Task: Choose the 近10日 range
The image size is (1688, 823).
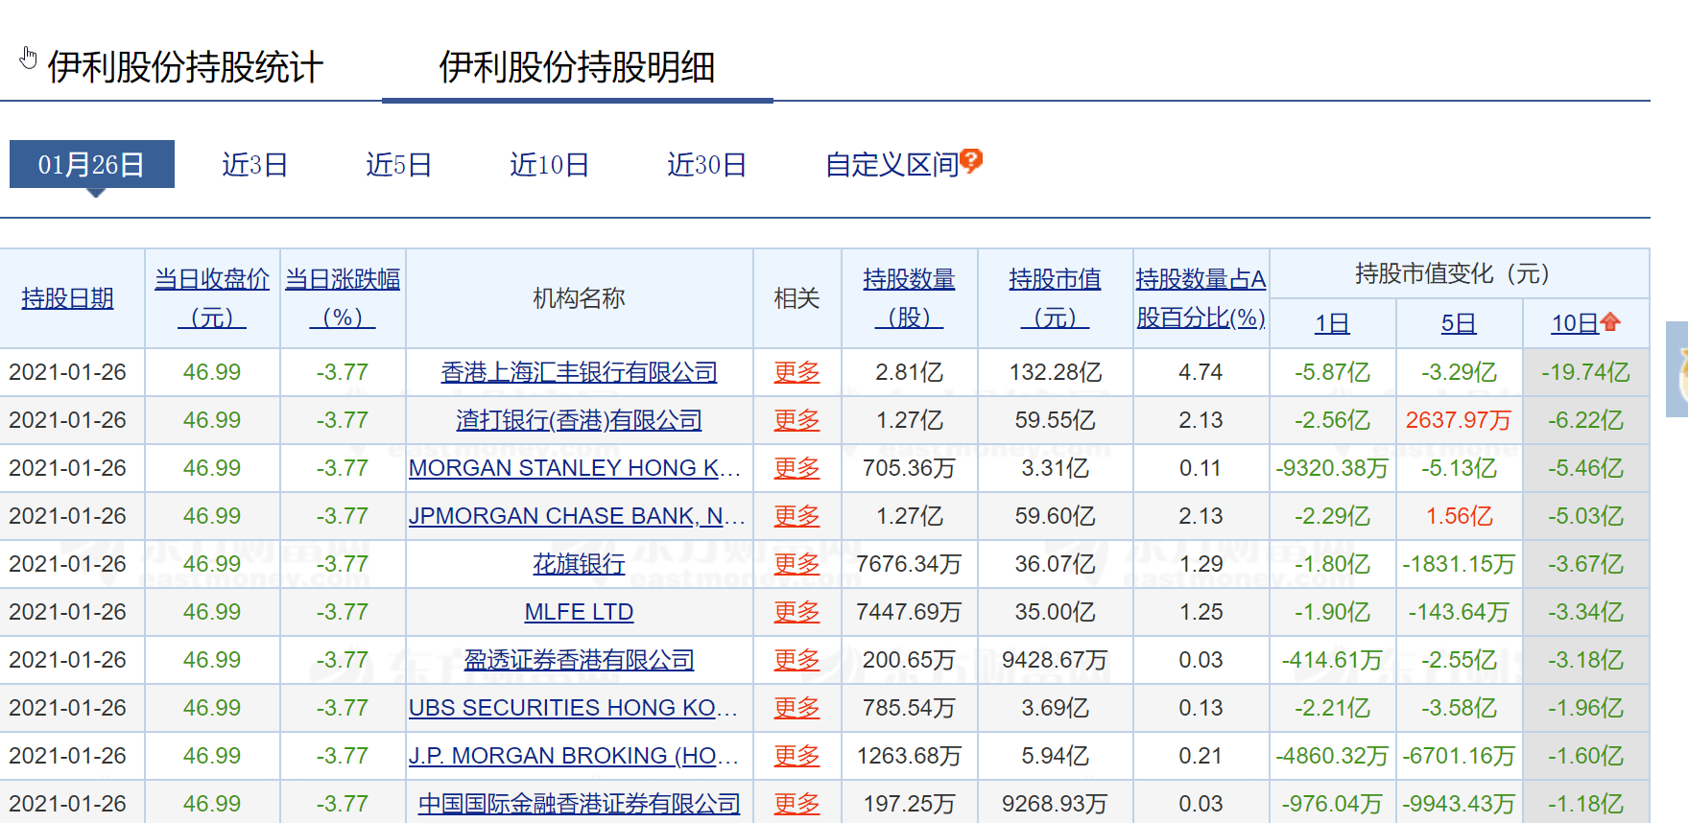Action: click(549, 165)
